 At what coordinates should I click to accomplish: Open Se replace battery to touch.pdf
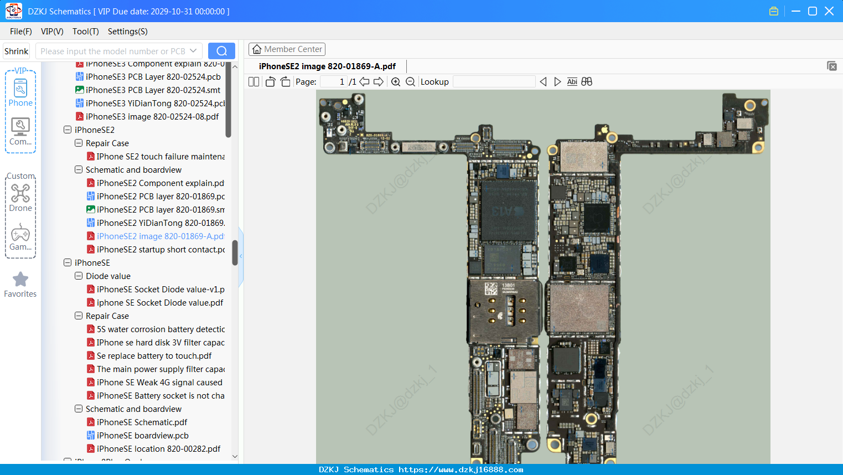(x=149, y=356)
